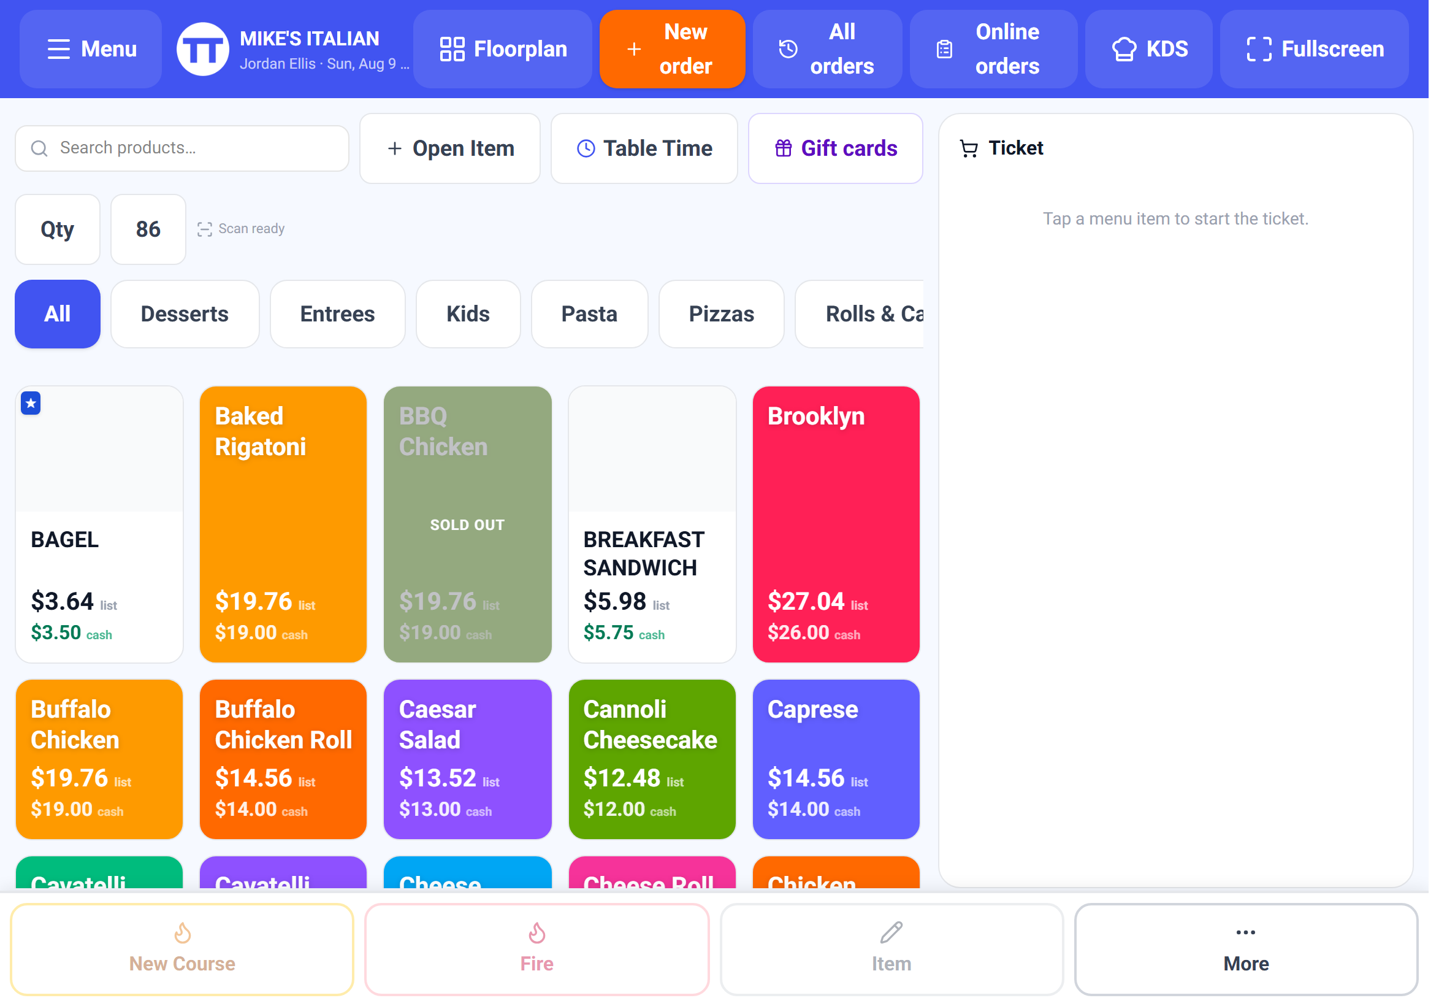This screenshot has height=1006, width=1447.
Task: Open the KDS chef hat screen
Action: [x=1148, y=48]
